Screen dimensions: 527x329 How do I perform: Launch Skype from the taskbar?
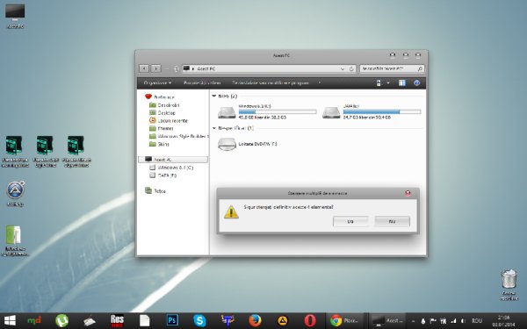pyautogui.click(x=199, y=321)
